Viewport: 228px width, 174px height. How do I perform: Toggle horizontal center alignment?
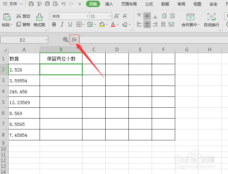point(147,24)
